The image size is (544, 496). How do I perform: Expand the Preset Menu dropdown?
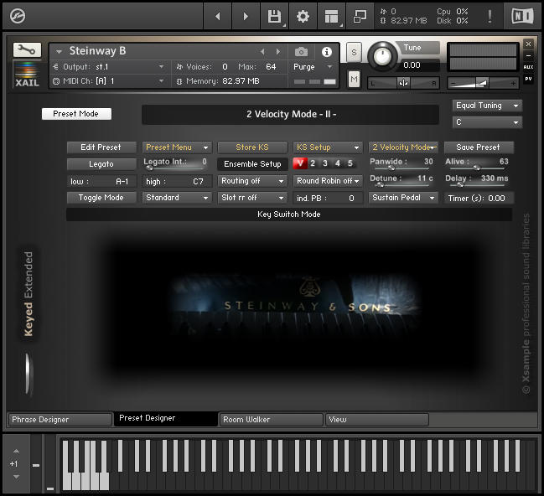point(177,147)
